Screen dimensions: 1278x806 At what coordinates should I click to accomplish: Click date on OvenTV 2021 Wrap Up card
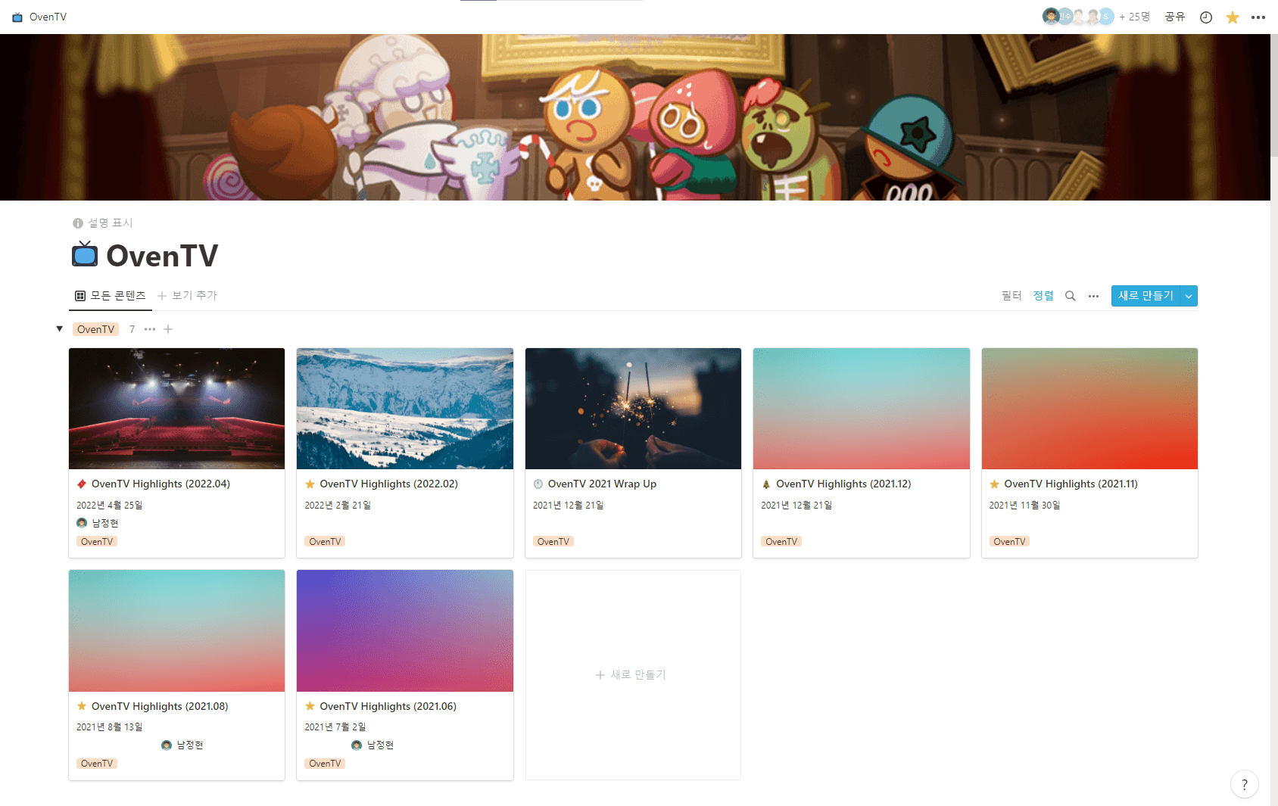[x=569, y=505]
